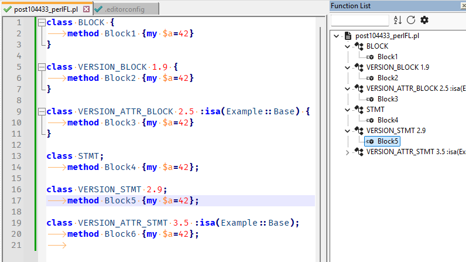466x262 pixels.
Task: Click the method icon beside Block3 in the tree
Action: (x=370, y=99)
